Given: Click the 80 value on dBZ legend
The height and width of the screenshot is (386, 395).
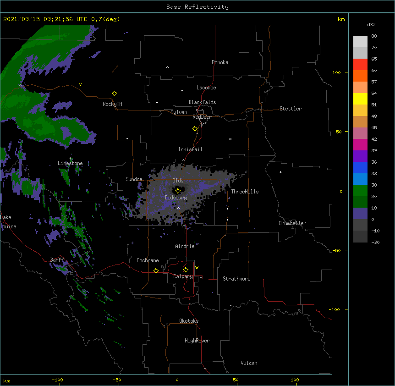Looking at the screenshot, I should 374,36.
